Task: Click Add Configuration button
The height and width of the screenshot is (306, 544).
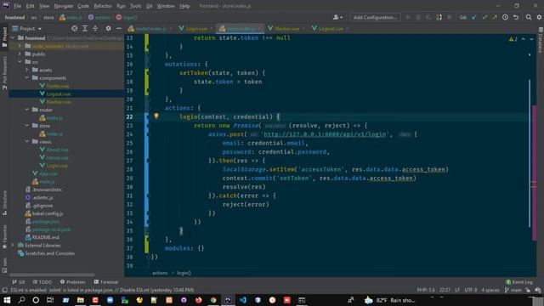Action: coord(375,17)
